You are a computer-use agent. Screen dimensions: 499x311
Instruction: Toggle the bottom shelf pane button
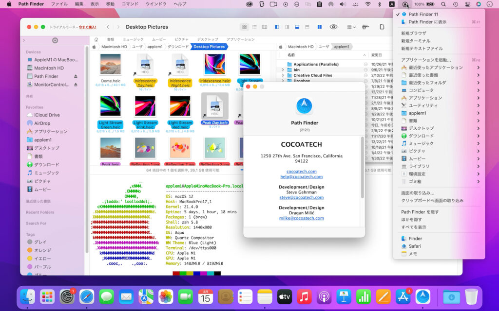[297, 27]
